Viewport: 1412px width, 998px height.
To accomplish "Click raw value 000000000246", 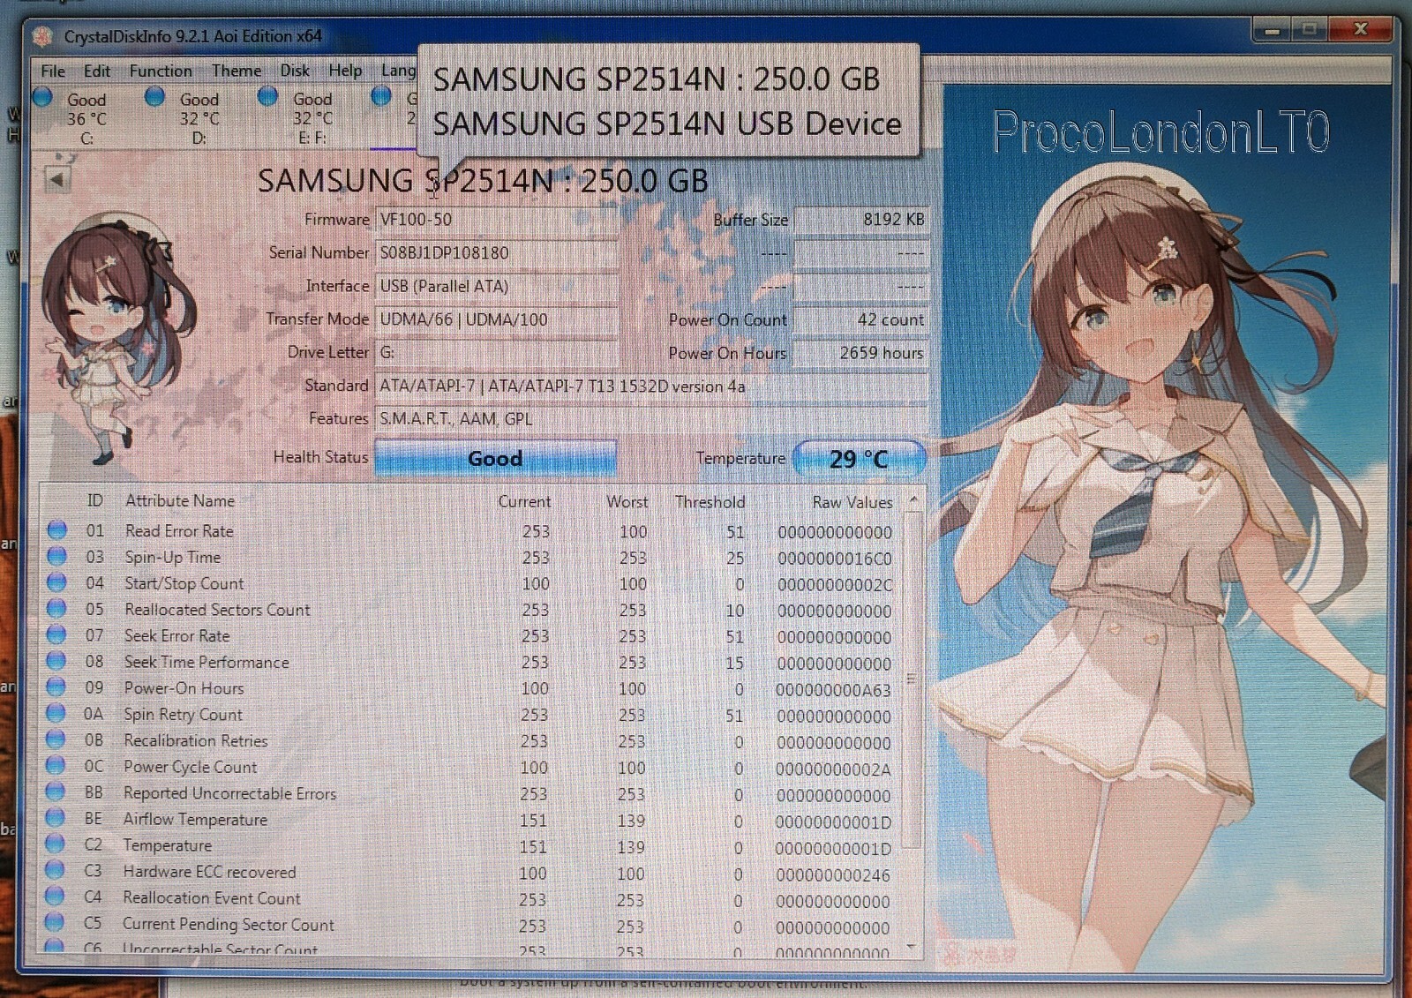I will [x=832, y=875].
